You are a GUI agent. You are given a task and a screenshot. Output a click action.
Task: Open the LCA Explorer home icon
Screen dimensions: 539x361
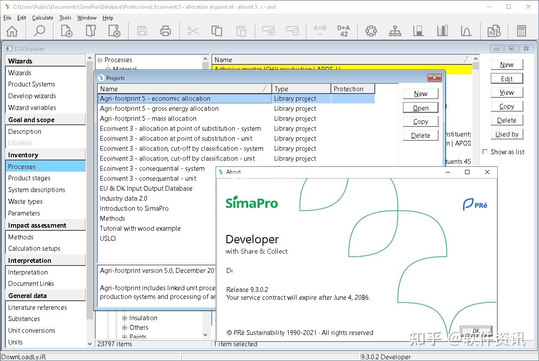tap(13, 30)
